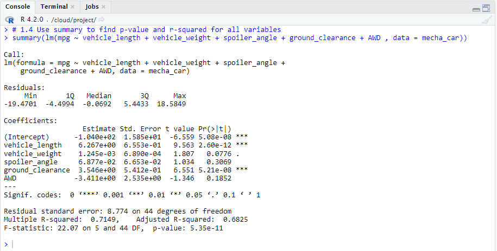This screenshot has height=251, width=497.
Task: Open the working directory arrow icon
Action: pos(101,20)
